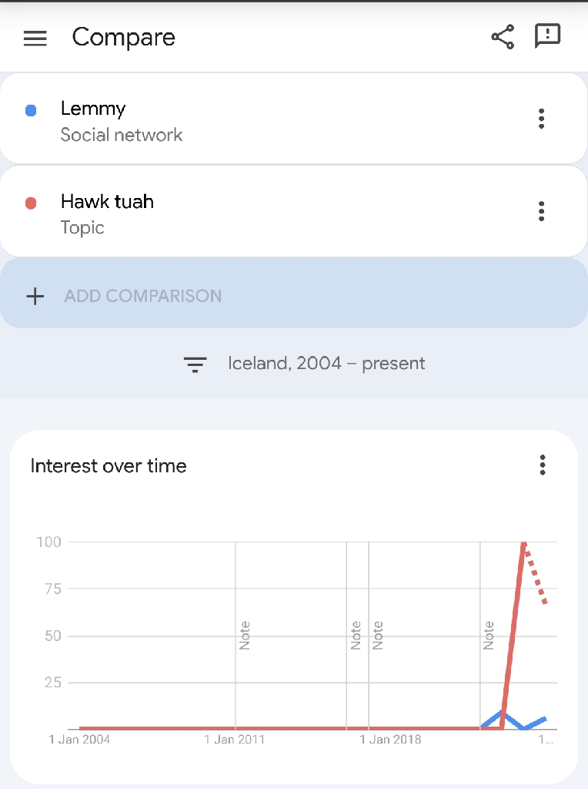Click the red Hawk tuah peak at 100
The image size is (588, 789).
point(523,543)
